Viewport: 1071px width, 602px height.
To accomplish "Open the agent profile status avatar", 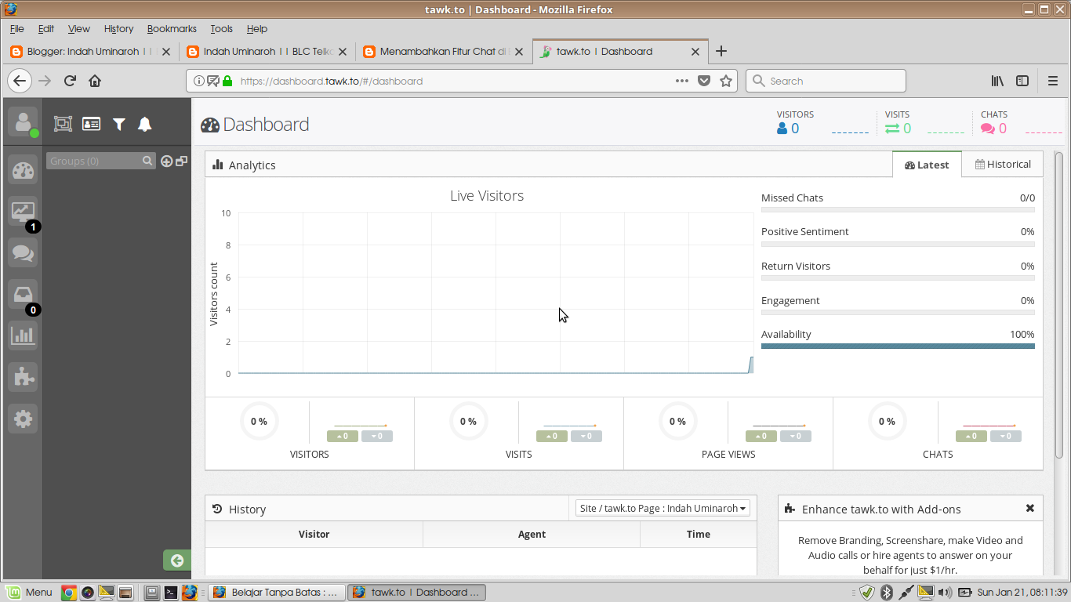I will [23, 122].
